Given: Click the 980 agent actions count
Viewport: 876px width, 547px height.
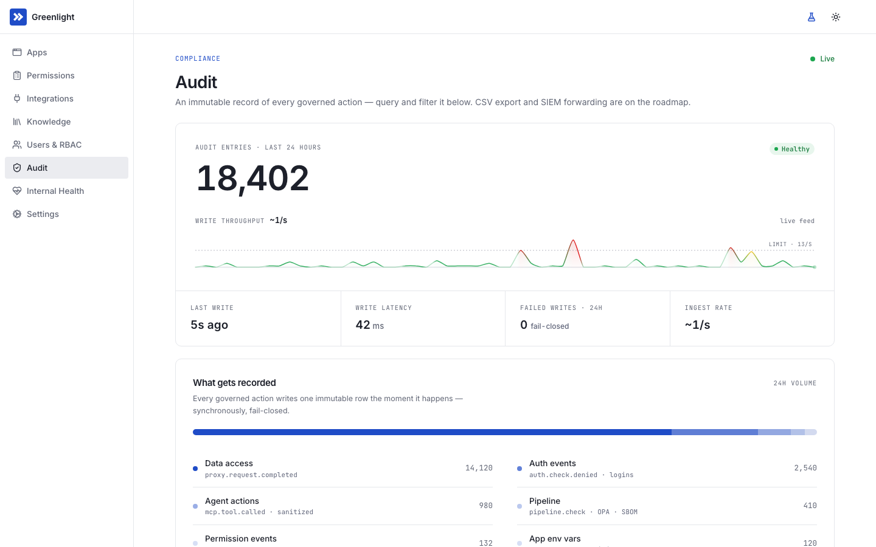Looking at the screenshot, I should coord(485,506).
